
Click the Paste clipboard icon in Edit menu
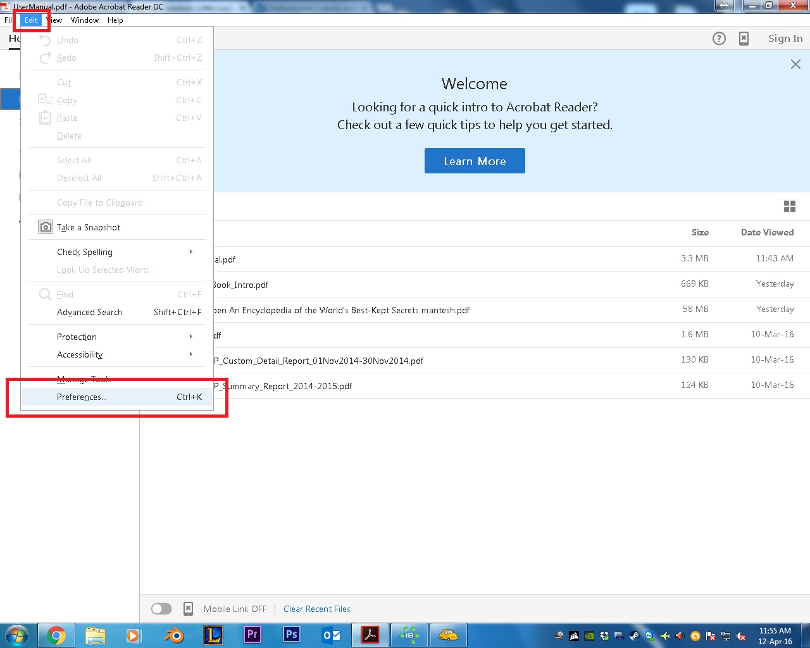click(45, 118)
